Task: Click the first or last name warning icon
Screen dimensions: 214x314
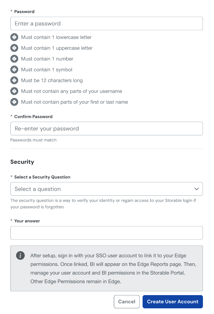Action: [14, 102]
